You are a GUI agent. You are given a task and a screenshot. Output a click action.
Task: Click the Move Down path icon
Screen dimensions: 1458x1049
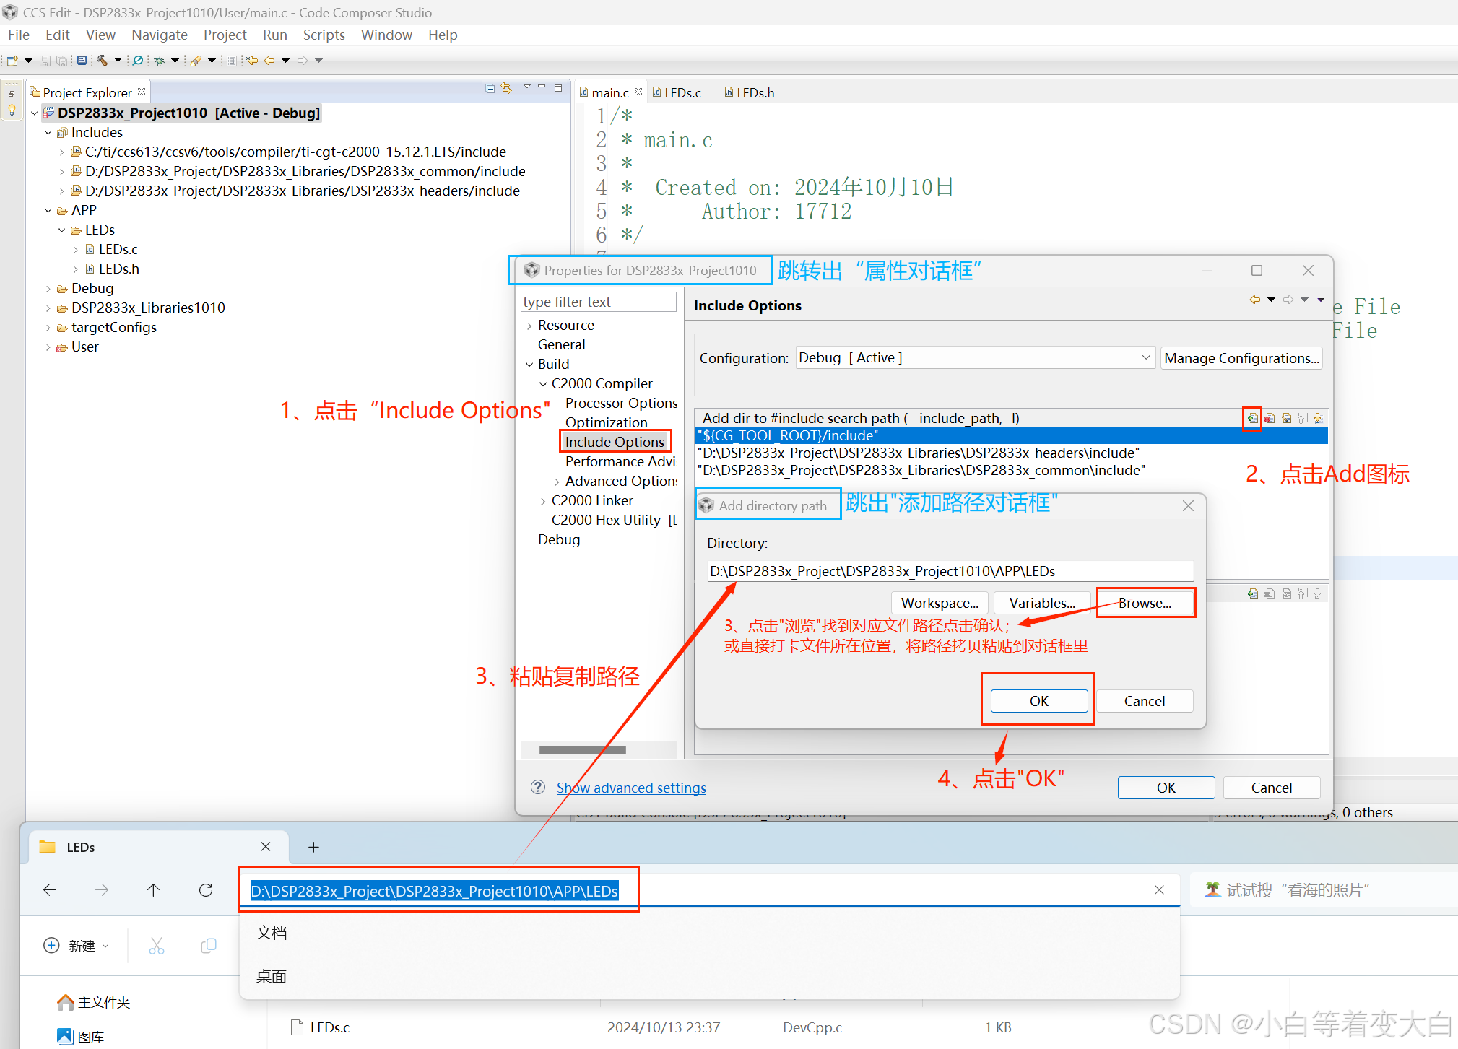[1319, 418]
